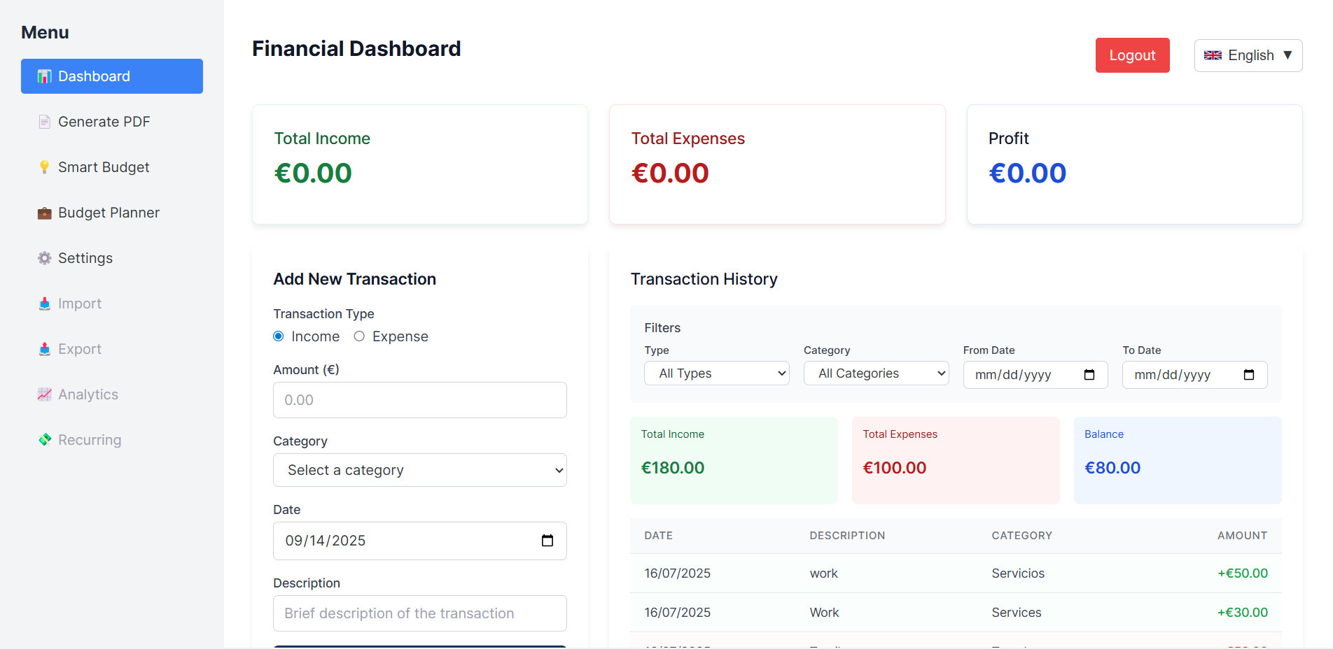Click the Smart Budget lightbulb icon

(44, 166)
